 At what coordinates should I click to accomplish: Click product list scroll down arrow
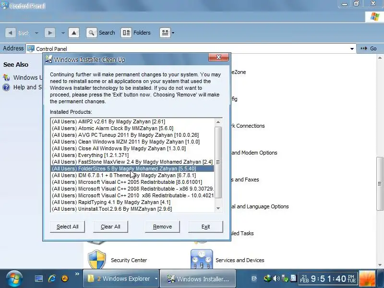click(218, 208)
